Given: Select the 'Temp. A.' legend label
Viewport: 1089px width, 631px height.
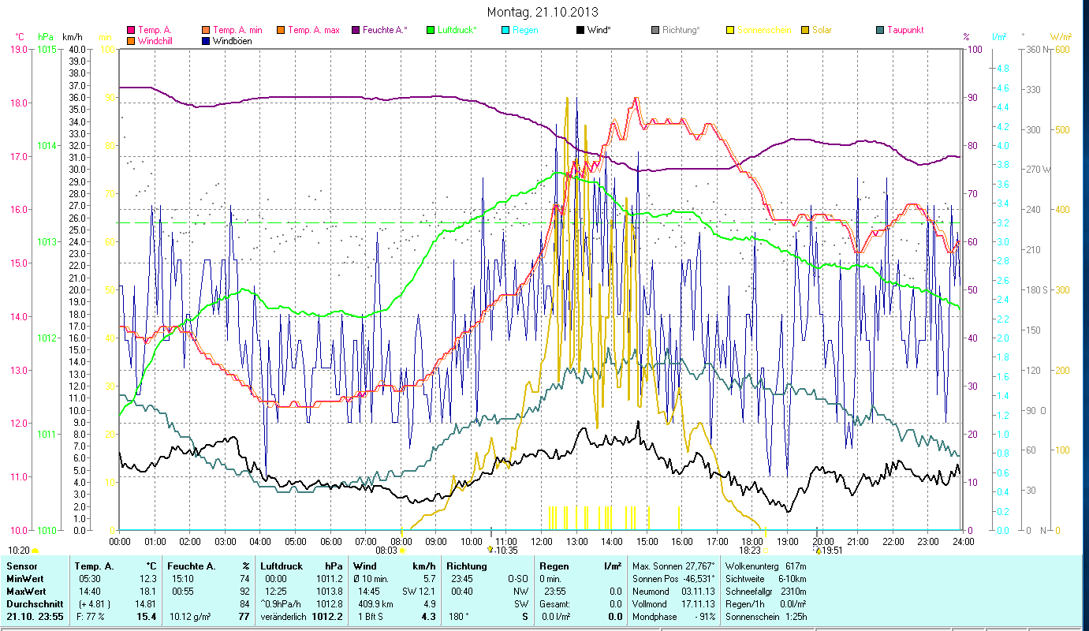Looking at the screenshot, I should tap(155, 30).
